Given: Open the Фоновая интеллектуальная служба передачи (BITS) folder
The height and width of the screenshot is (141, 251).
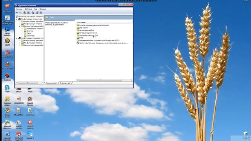Looking at the screenshot, I should coord(98,41).
